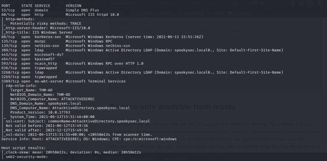Click the NetBIOS_Domain_Name line
The height and width of the screenshot is (161, 327).
(x=40, y=95)
